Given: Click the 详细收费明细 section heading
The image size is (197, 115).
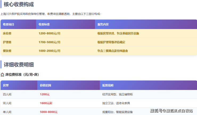Looking at the screenshot, I should (19, 64).
